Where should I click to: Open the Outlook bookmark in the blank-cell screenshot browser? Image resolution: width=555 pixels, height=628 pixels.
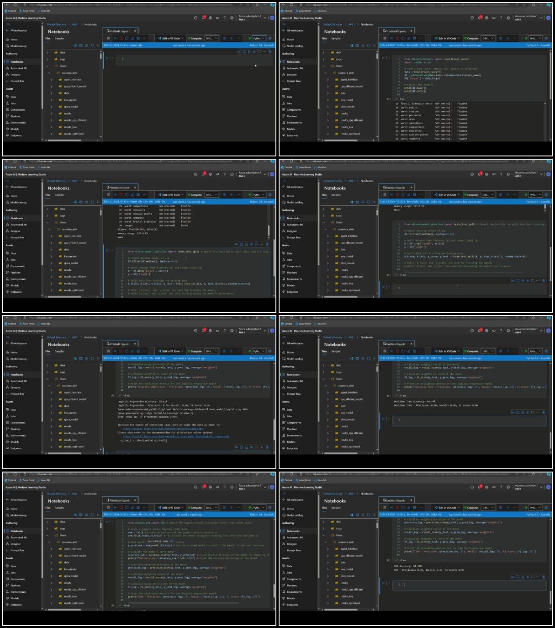click(x=11, y=11)
